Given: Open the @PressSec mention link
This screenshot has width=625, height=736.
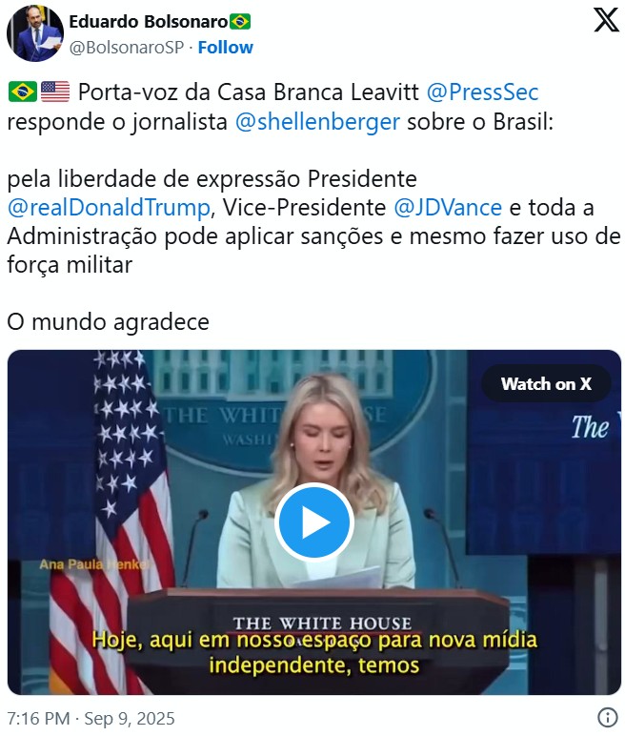Looking at the screenshot, I should point(482,92).
